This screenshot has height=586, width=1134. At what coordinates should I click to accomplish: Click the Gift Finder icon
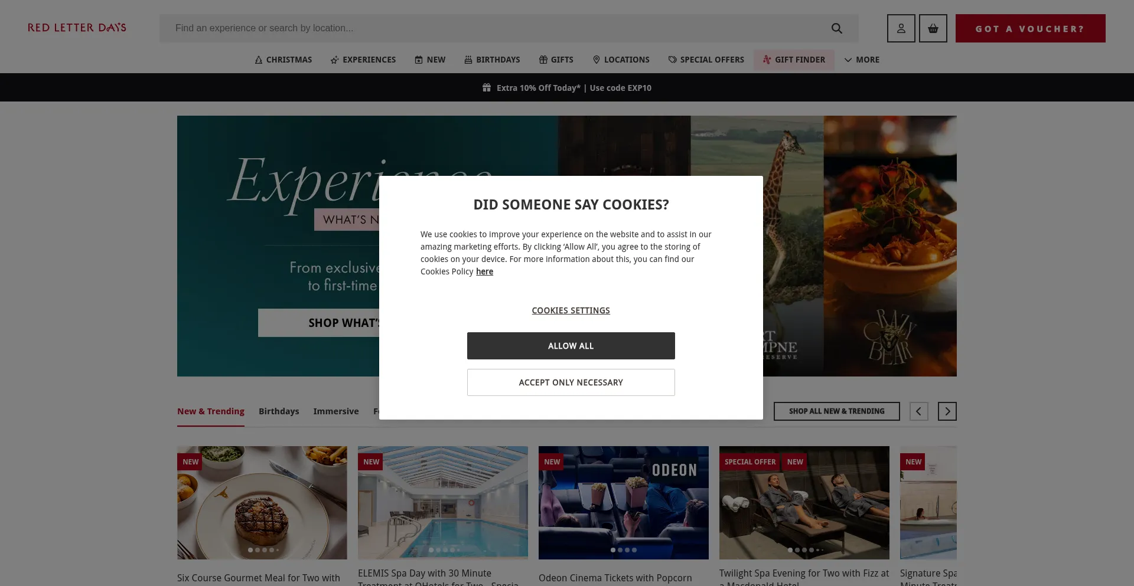tap(767, 60)
